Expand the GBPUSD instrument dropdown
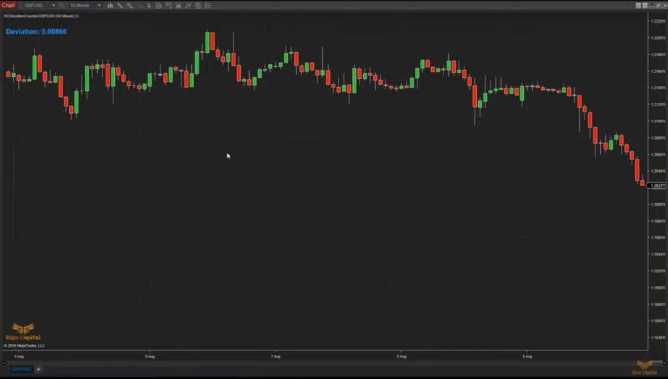 [x=53, y=5]
